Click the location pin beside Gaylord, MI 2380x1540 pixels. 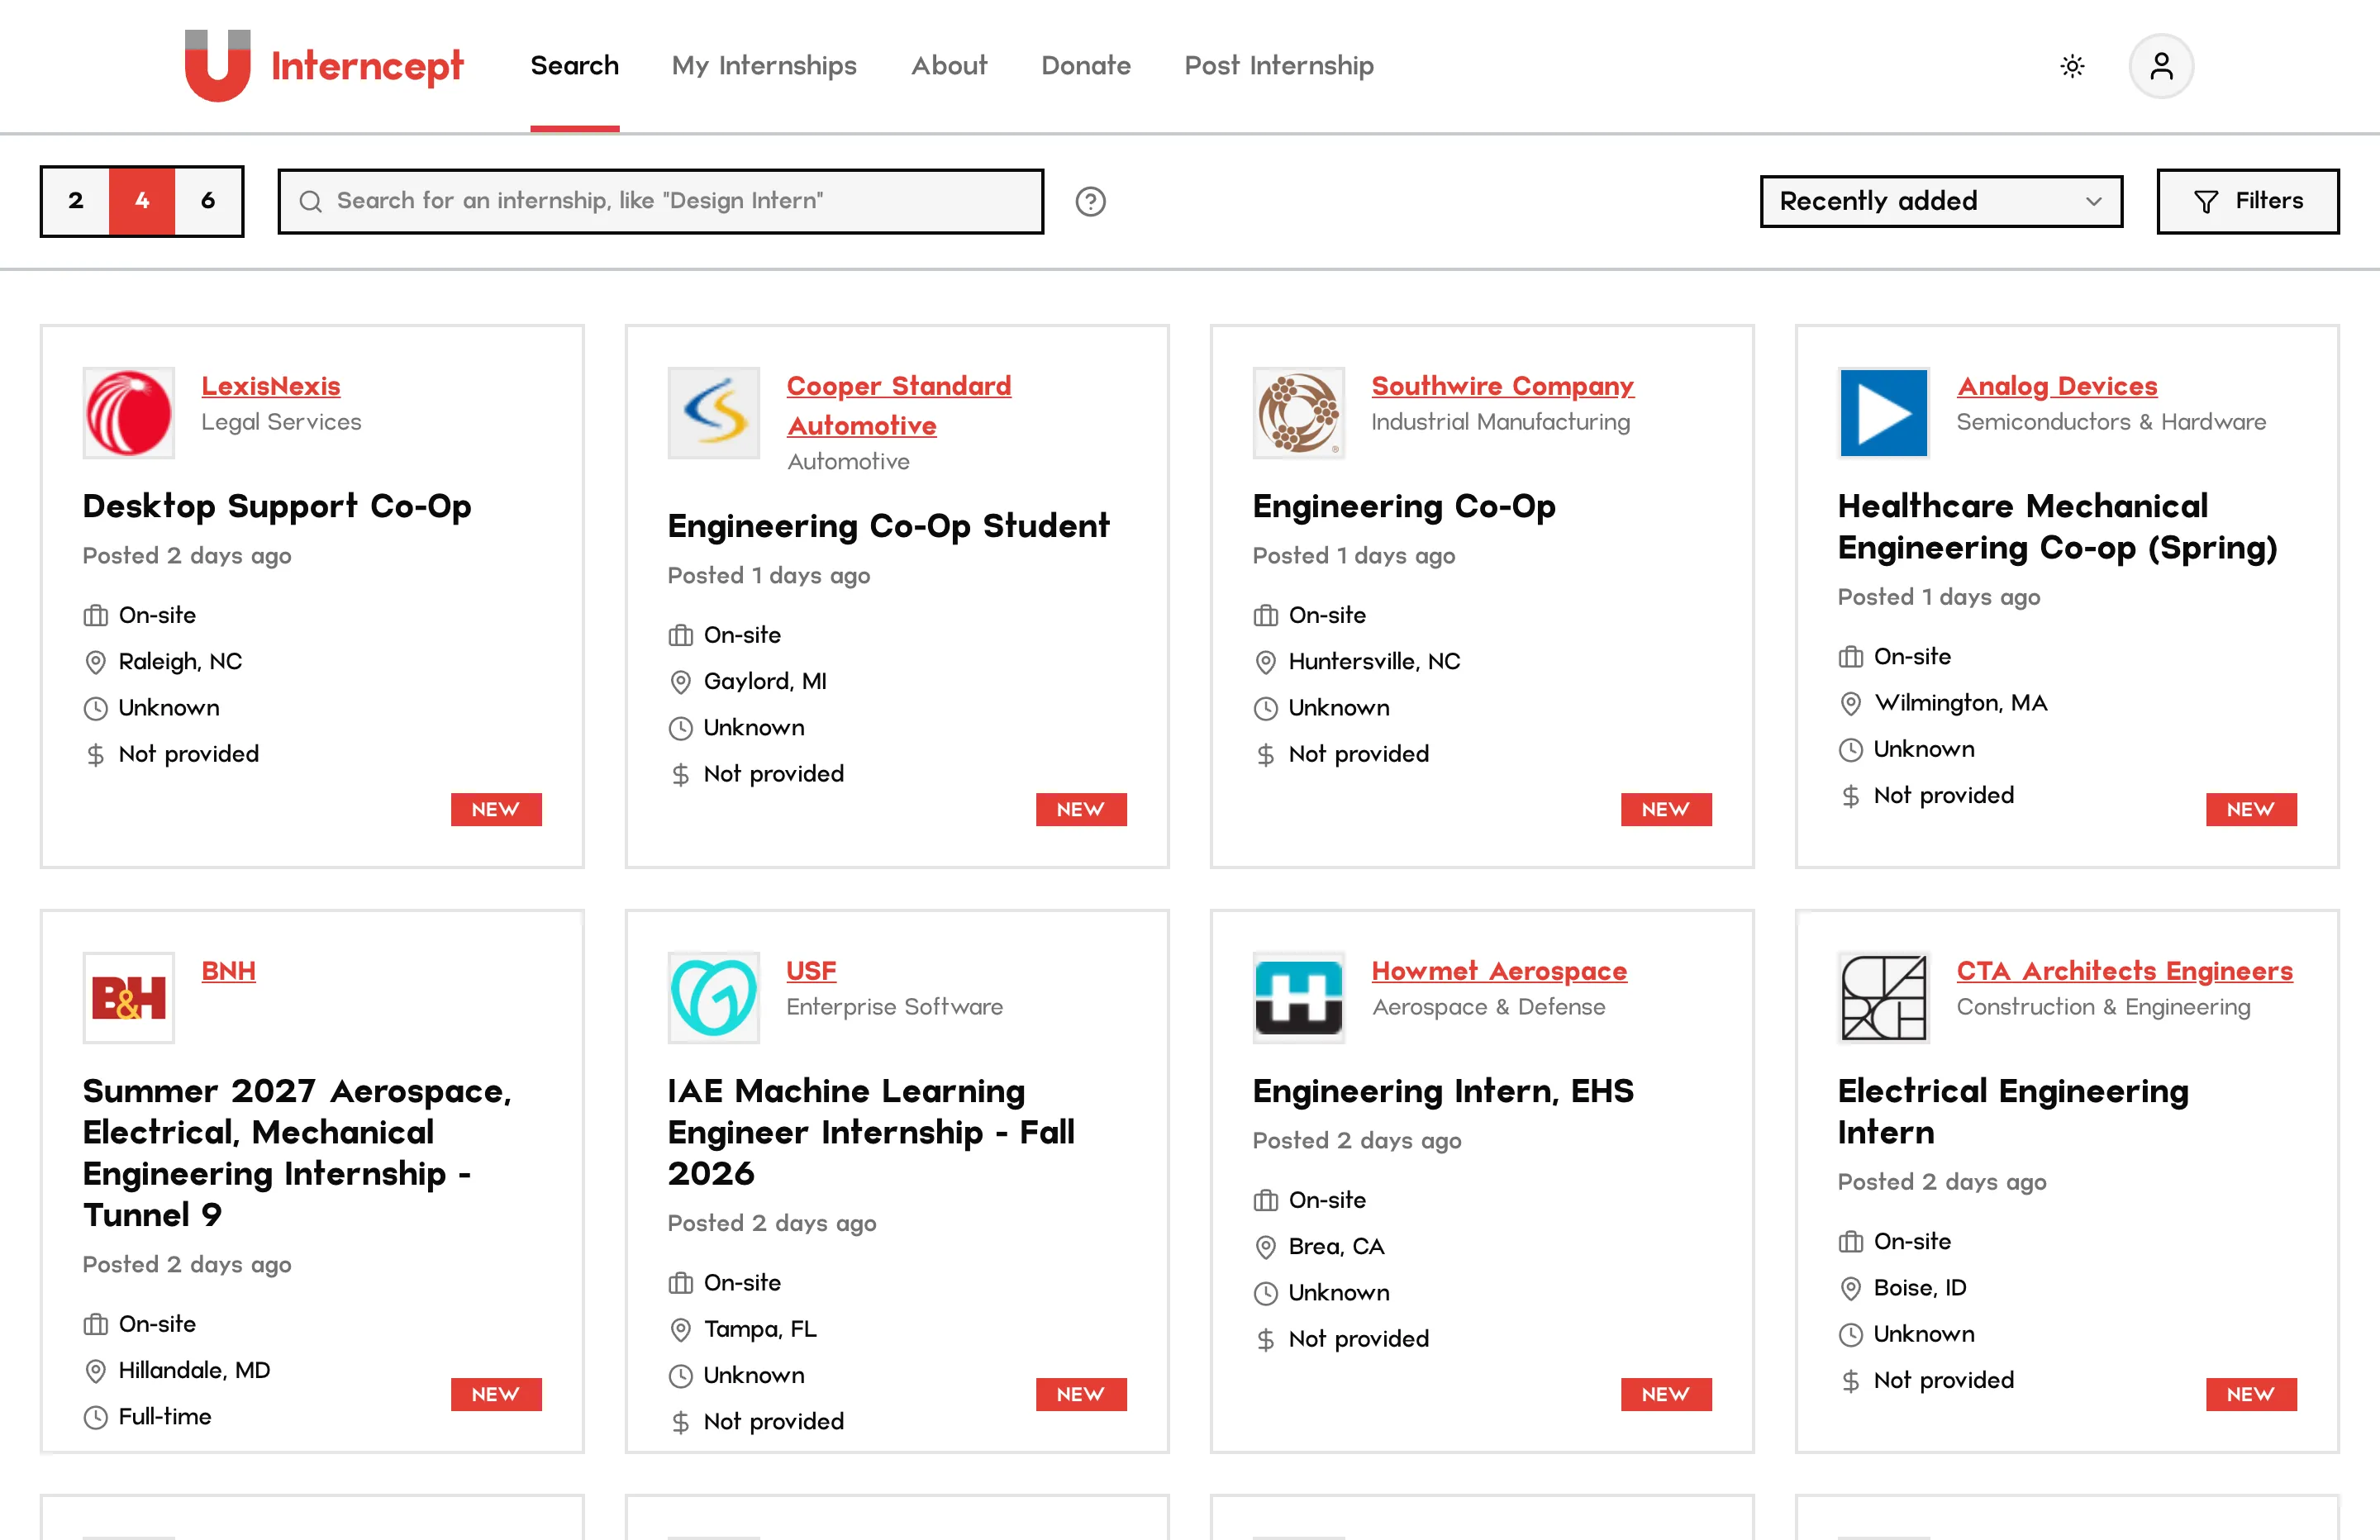tap(680, 682)
